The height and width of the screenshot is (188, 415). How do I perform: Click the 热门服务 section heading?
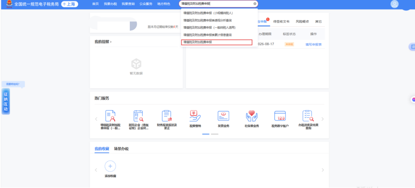[x=101, y=98]
